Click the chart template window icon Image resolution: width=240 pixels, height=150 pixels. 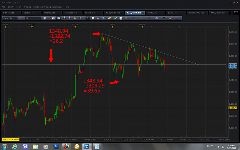point(121,18)
